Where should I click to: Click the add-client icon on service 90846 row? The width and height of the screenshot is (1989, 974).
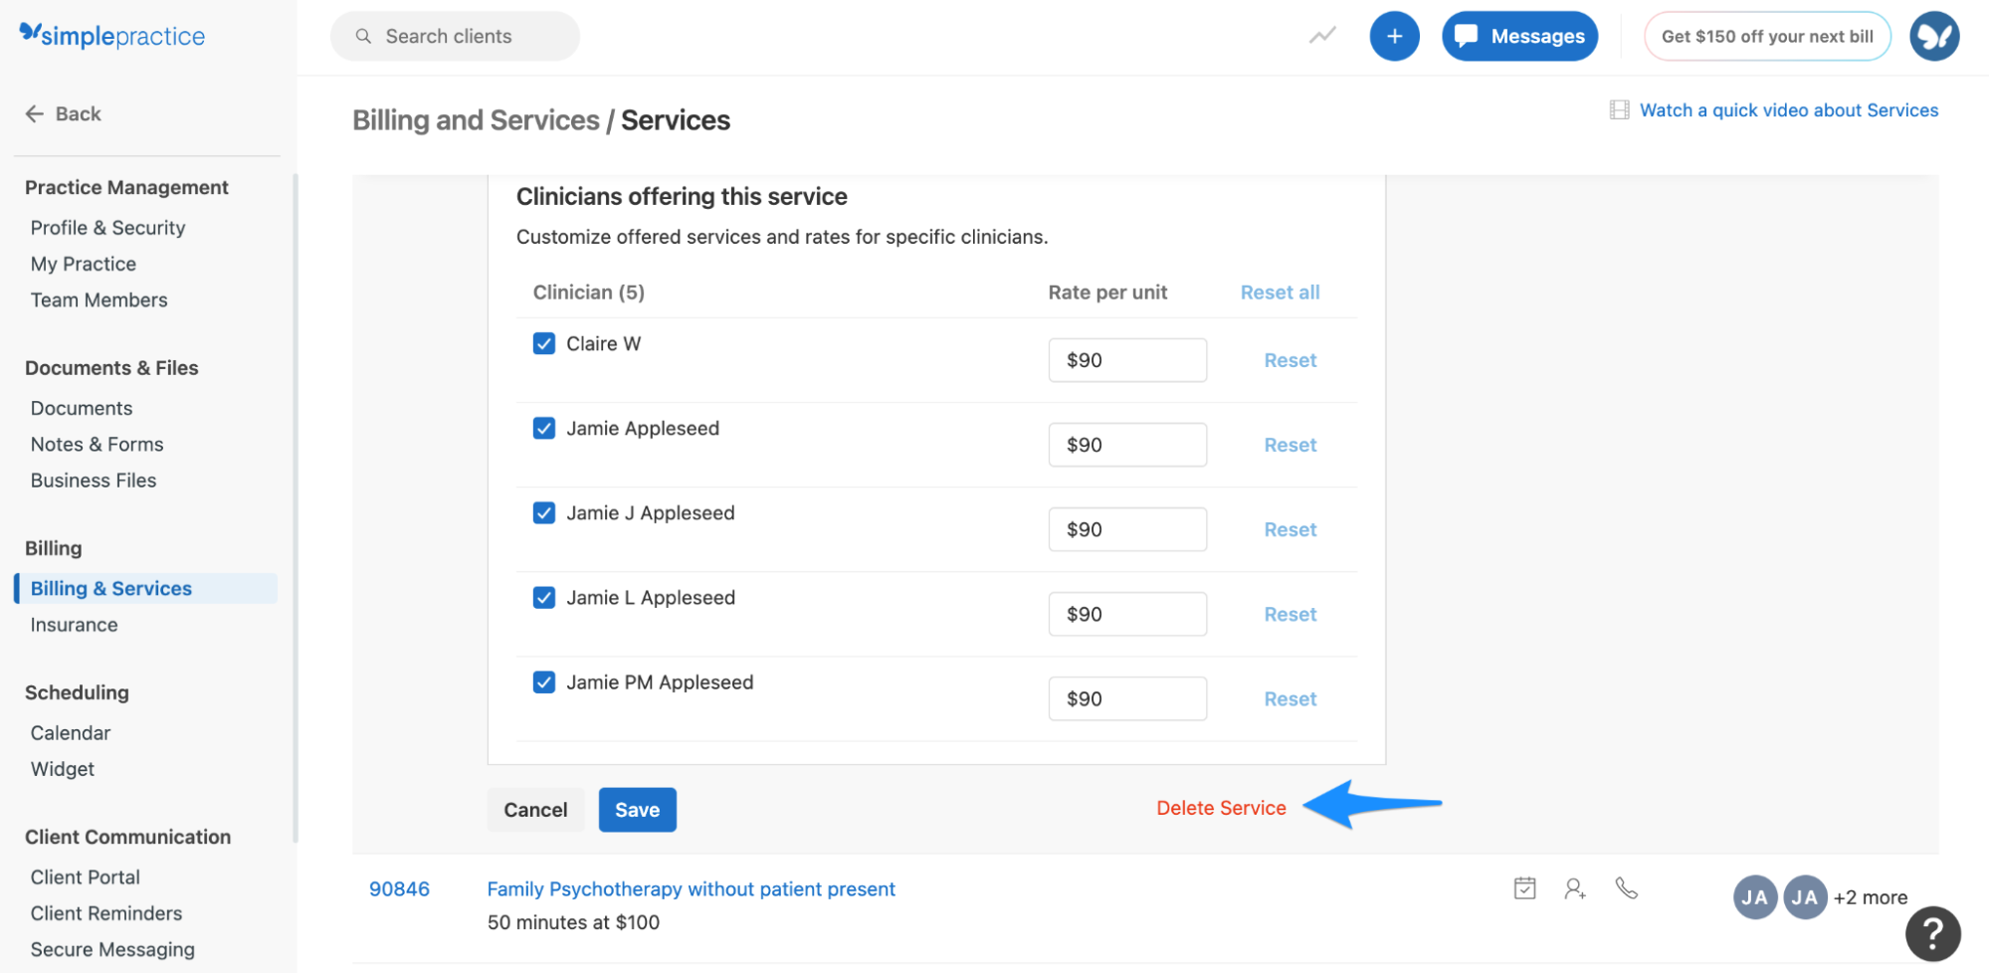coord(1575,887)
